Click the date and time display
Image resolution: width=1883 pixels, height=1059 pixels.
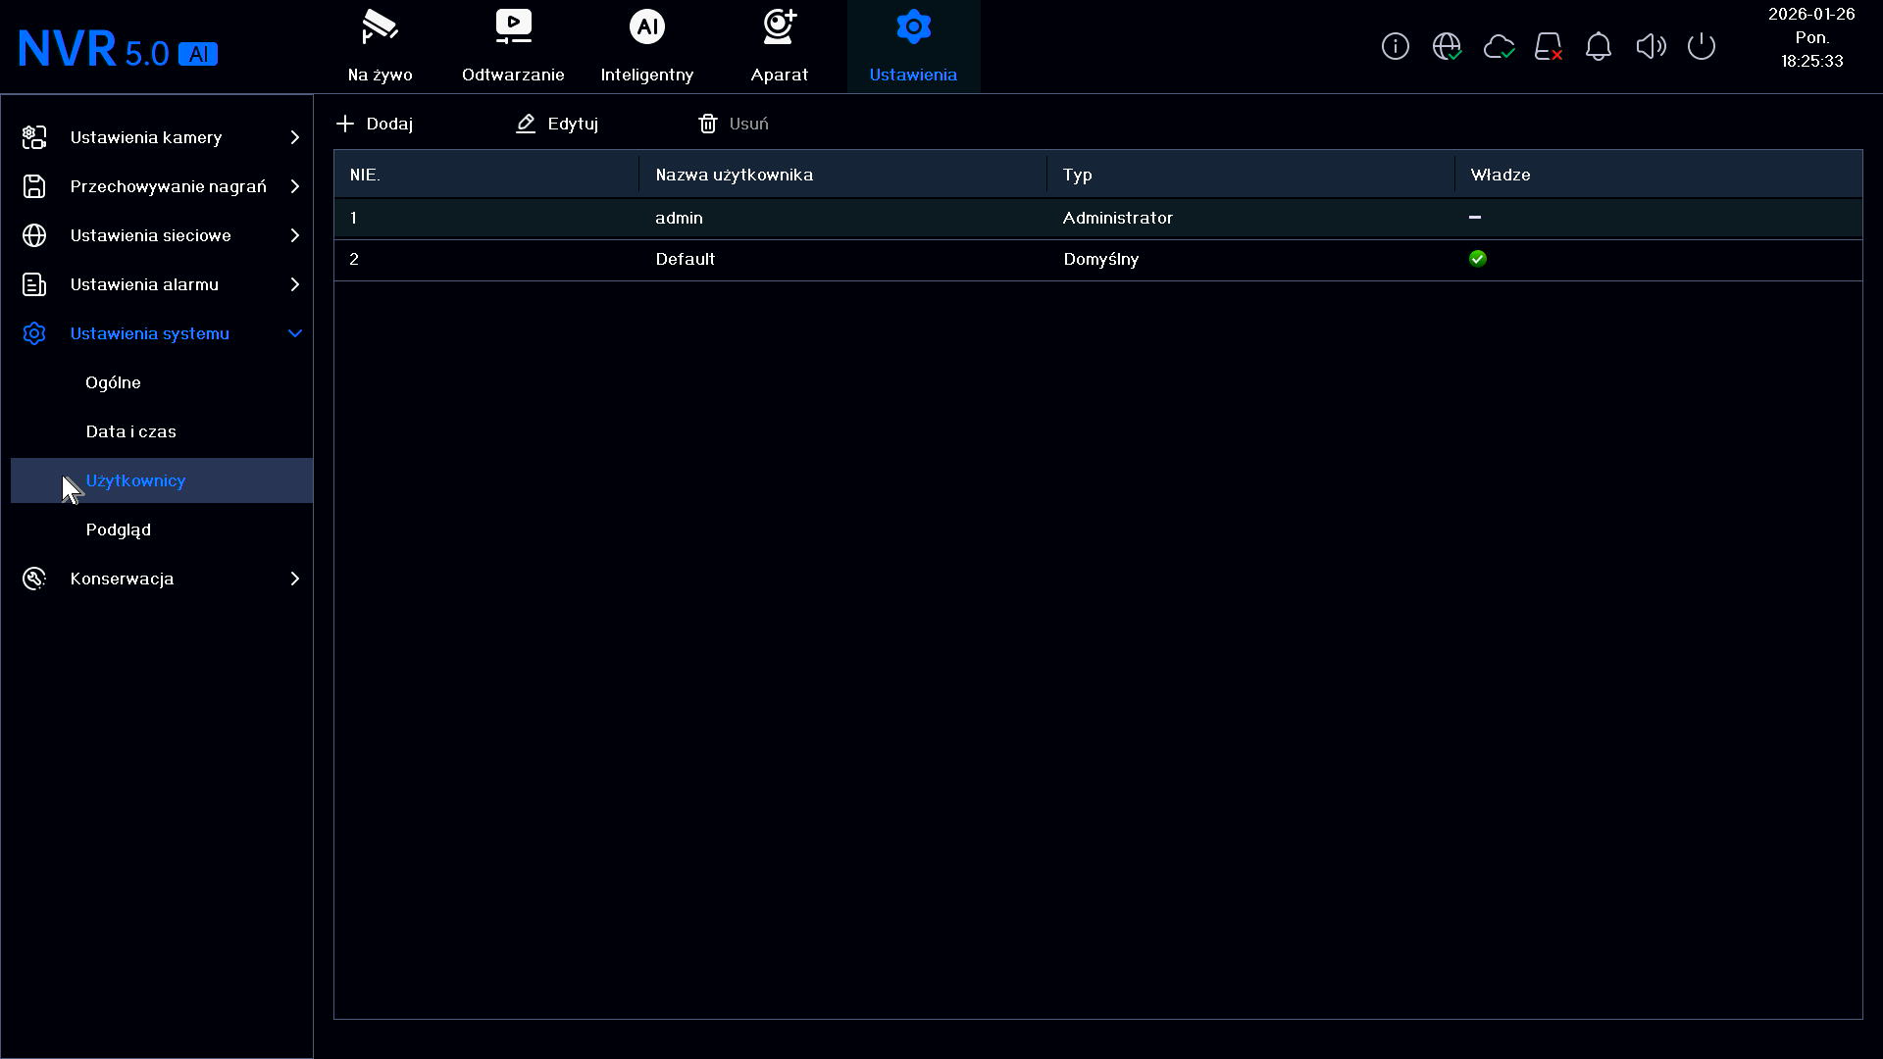coord(1811,37)
